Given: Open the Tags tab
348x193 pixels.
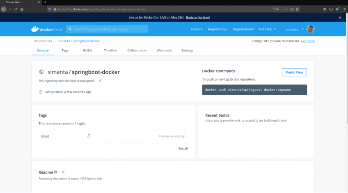Looking at the screenshot, I should pyautogui.click(x=65, y=51).
